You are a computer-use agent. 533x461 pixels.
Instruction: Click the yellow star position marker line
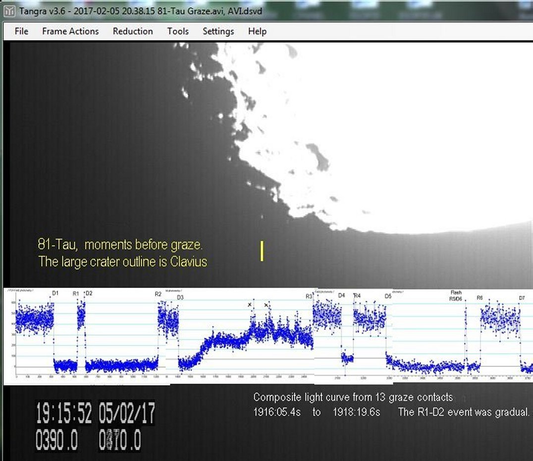click(262, 251)
